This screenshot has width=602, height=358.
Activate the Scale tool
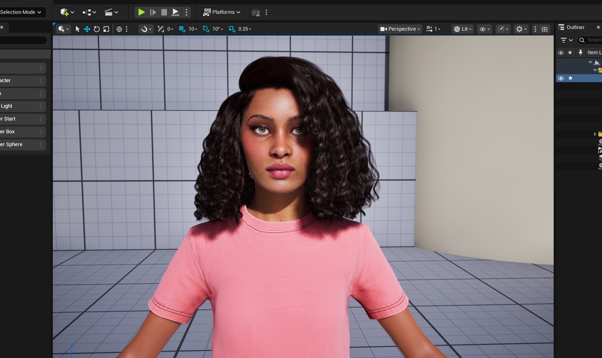[x=106, y=29]
